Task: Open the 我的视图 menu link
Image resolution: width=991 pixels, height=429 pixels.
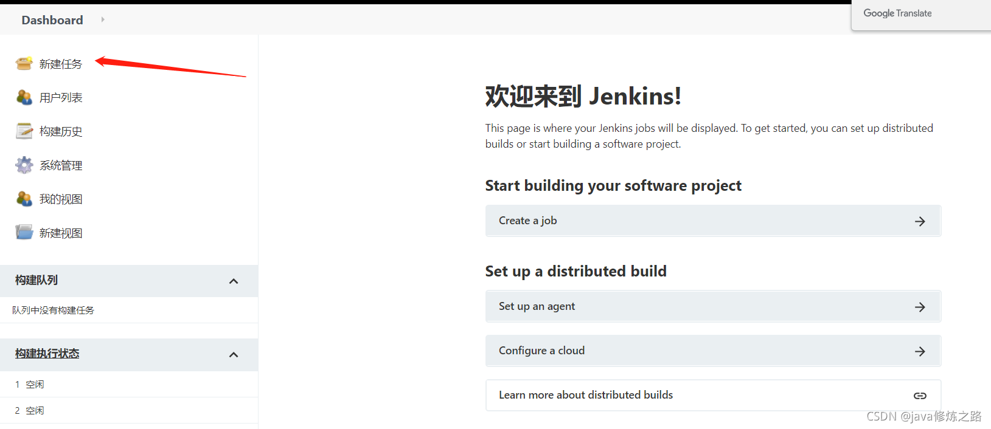Action: [61, 199]
